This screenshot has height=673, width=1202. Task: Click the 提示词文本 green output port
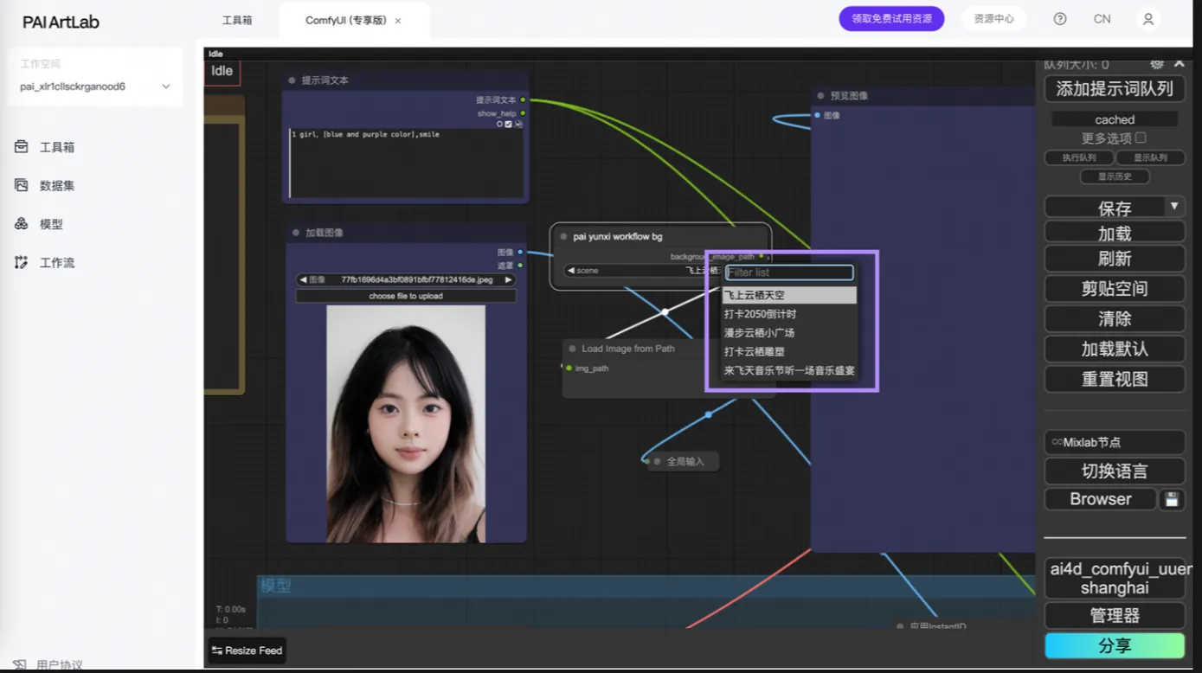pos(523,99)
